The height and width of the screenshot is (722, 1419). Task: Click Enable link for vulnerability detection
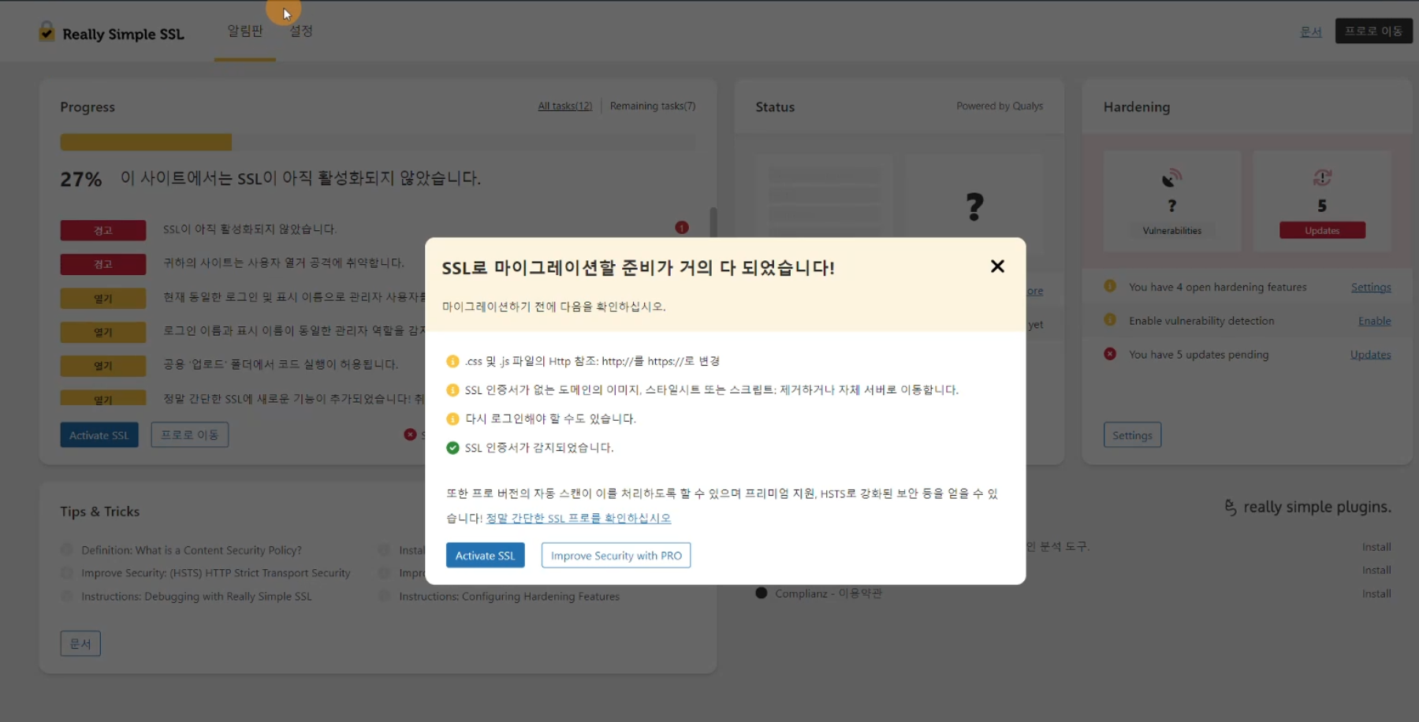(x=1374, y=321)
